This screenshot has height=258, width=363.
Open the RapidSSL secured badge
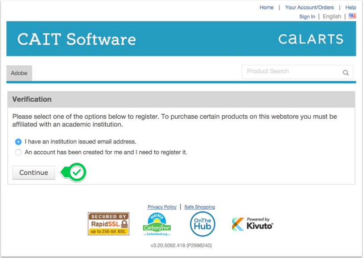108,224
